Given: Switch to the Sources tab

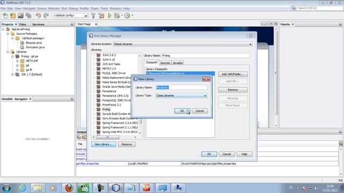Looking at the screenshot, I should tap(165, 63).
